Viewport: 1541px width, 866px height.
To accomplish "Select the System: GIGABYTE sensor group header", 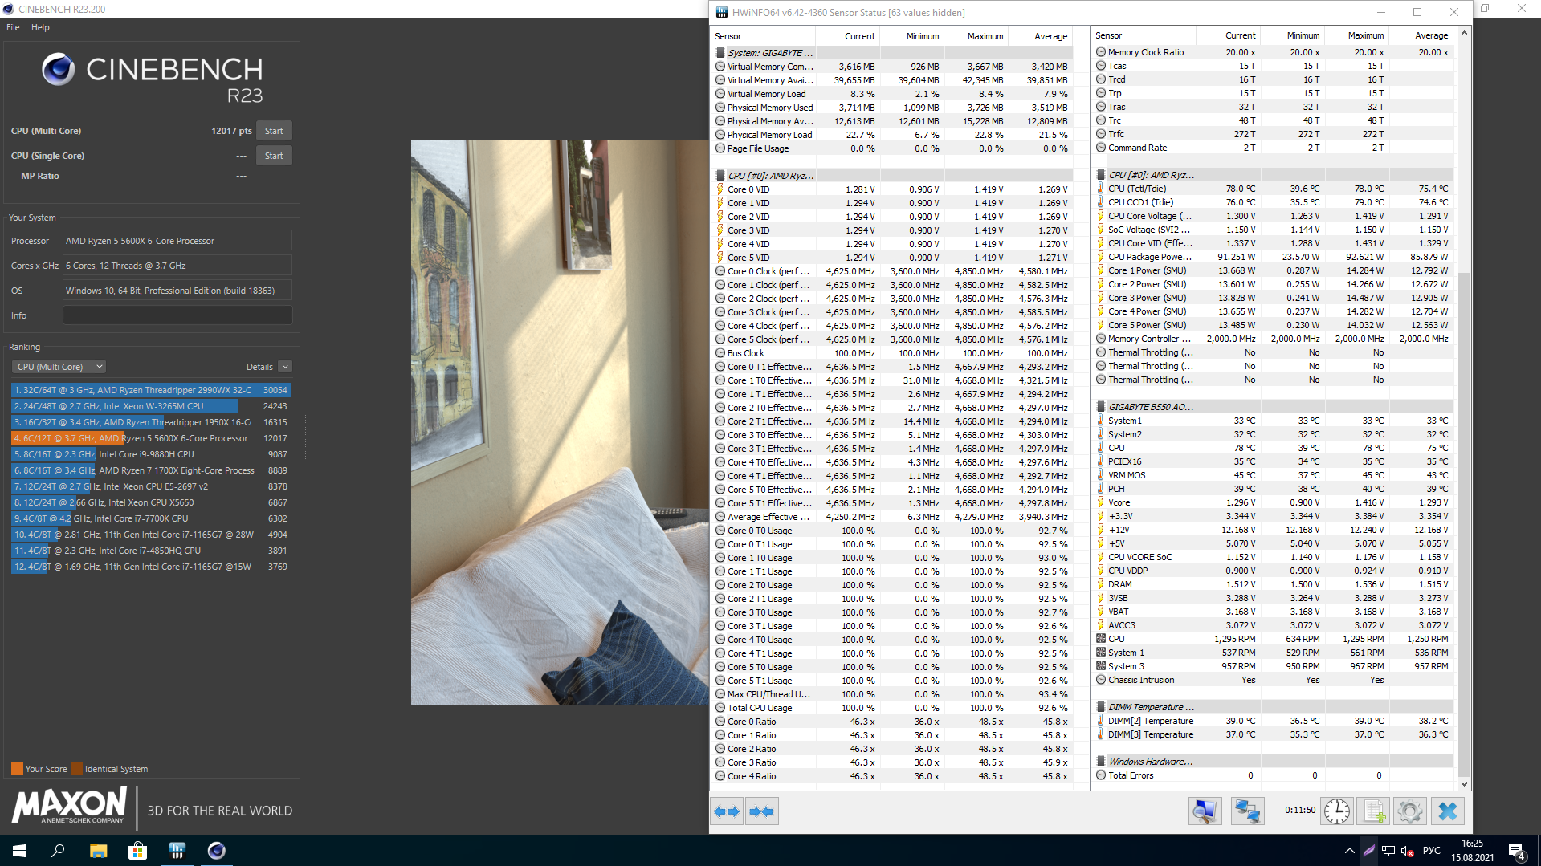I will (x=892, y=53).
